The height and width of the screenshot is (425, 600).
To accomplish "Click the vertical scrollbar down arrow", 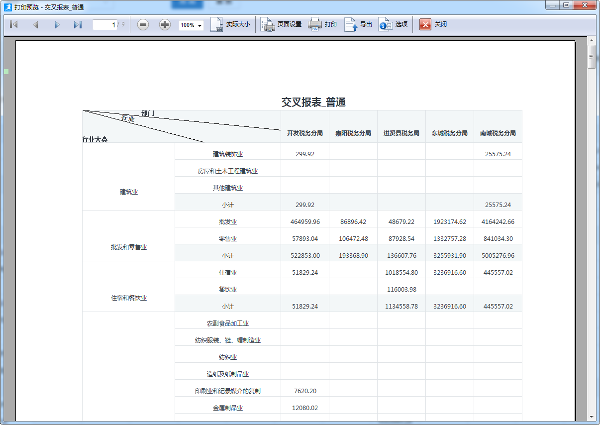I will coord(592,417).
